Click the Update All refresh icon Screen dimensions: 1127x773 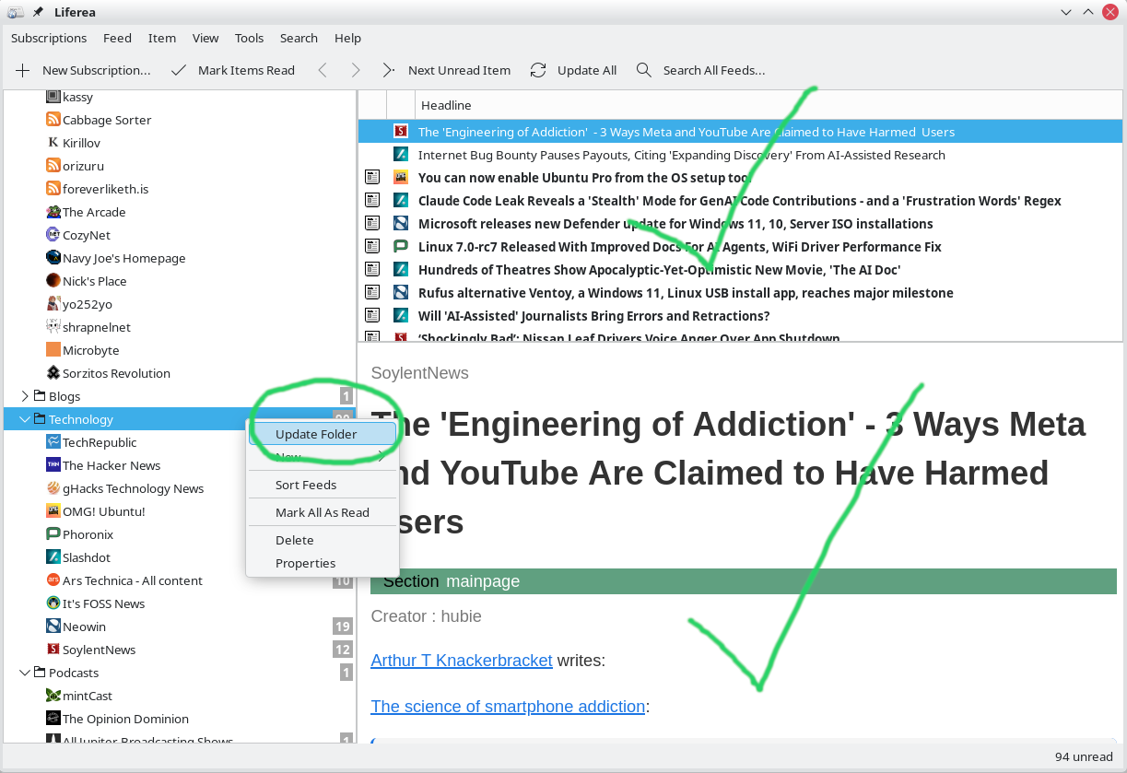click(x=538, y=70)
